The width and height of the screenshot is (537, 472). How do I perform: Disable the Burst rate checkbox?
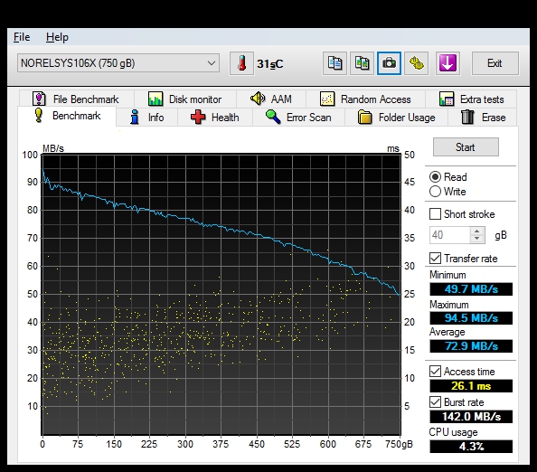pos(435,401)
